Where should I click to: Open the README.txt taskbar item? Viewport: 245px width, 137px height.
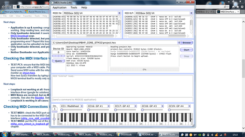point(147,135)
